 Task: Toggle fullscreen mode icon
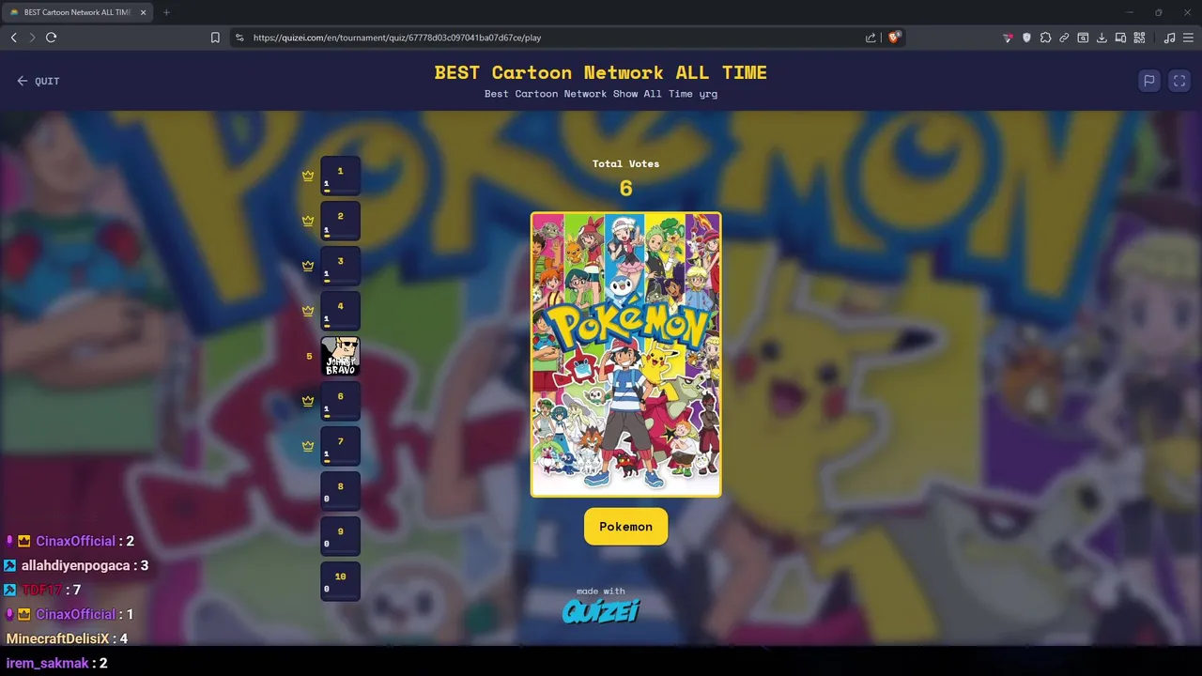(x=1179, y=81)
